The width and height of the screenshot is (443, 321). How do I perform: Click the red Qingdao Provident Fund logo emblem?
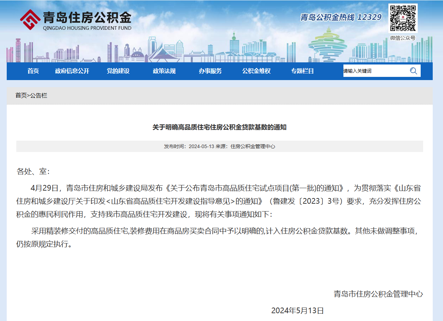[30, 20]
